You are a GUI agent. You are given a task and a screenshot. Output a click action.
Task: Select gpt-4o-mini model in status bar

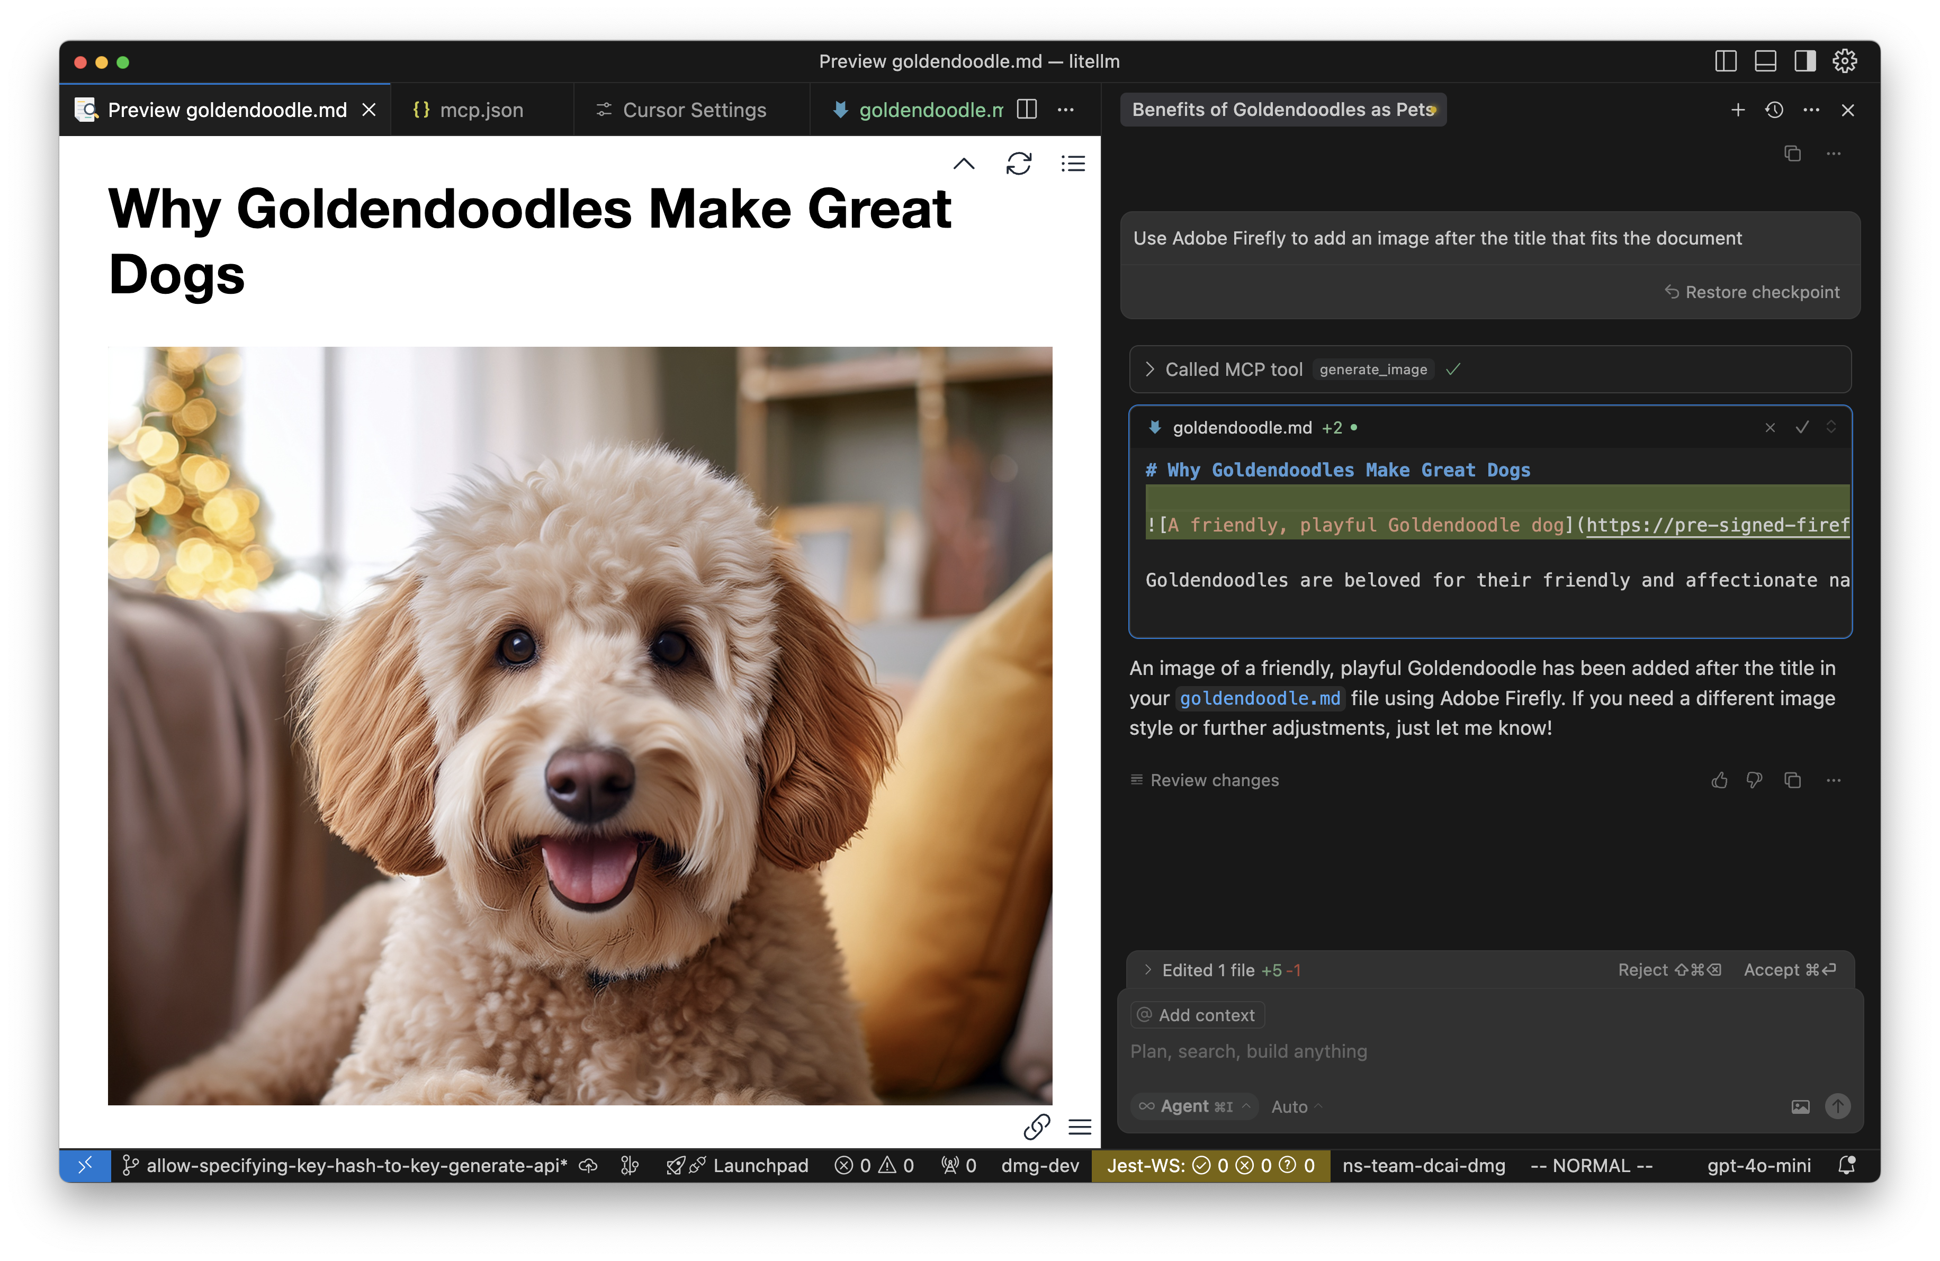click(1758, 1166)
